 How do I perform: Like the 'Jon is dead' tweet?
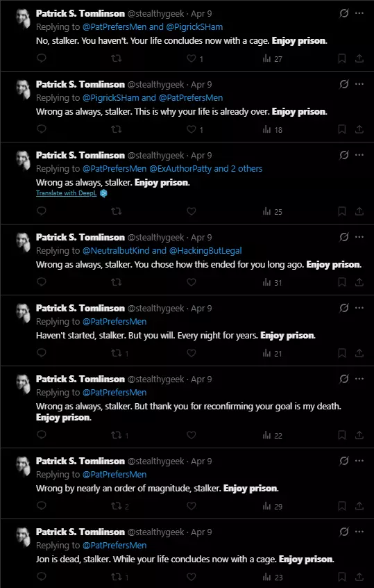click(x=192, y=576)
